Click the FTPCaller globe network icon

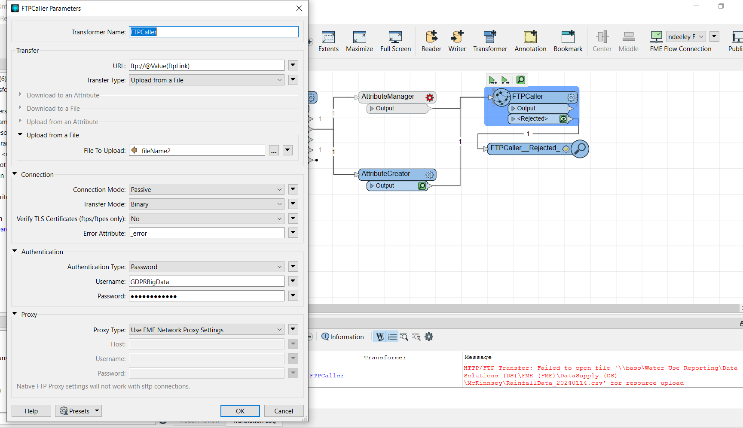(x=501, y=97)
